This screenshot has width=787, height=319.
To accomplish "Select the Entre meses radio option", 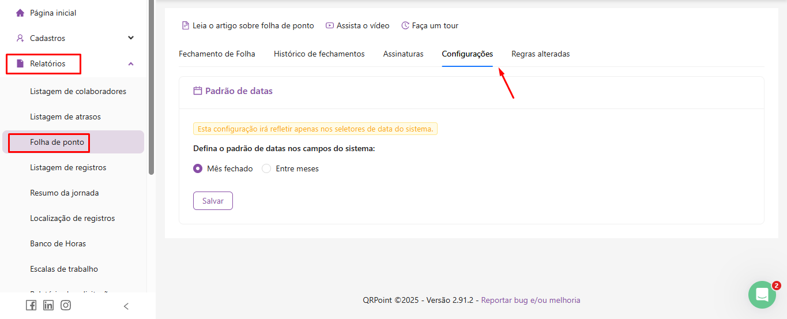I will pyautogui.click(x=266, y=169).
